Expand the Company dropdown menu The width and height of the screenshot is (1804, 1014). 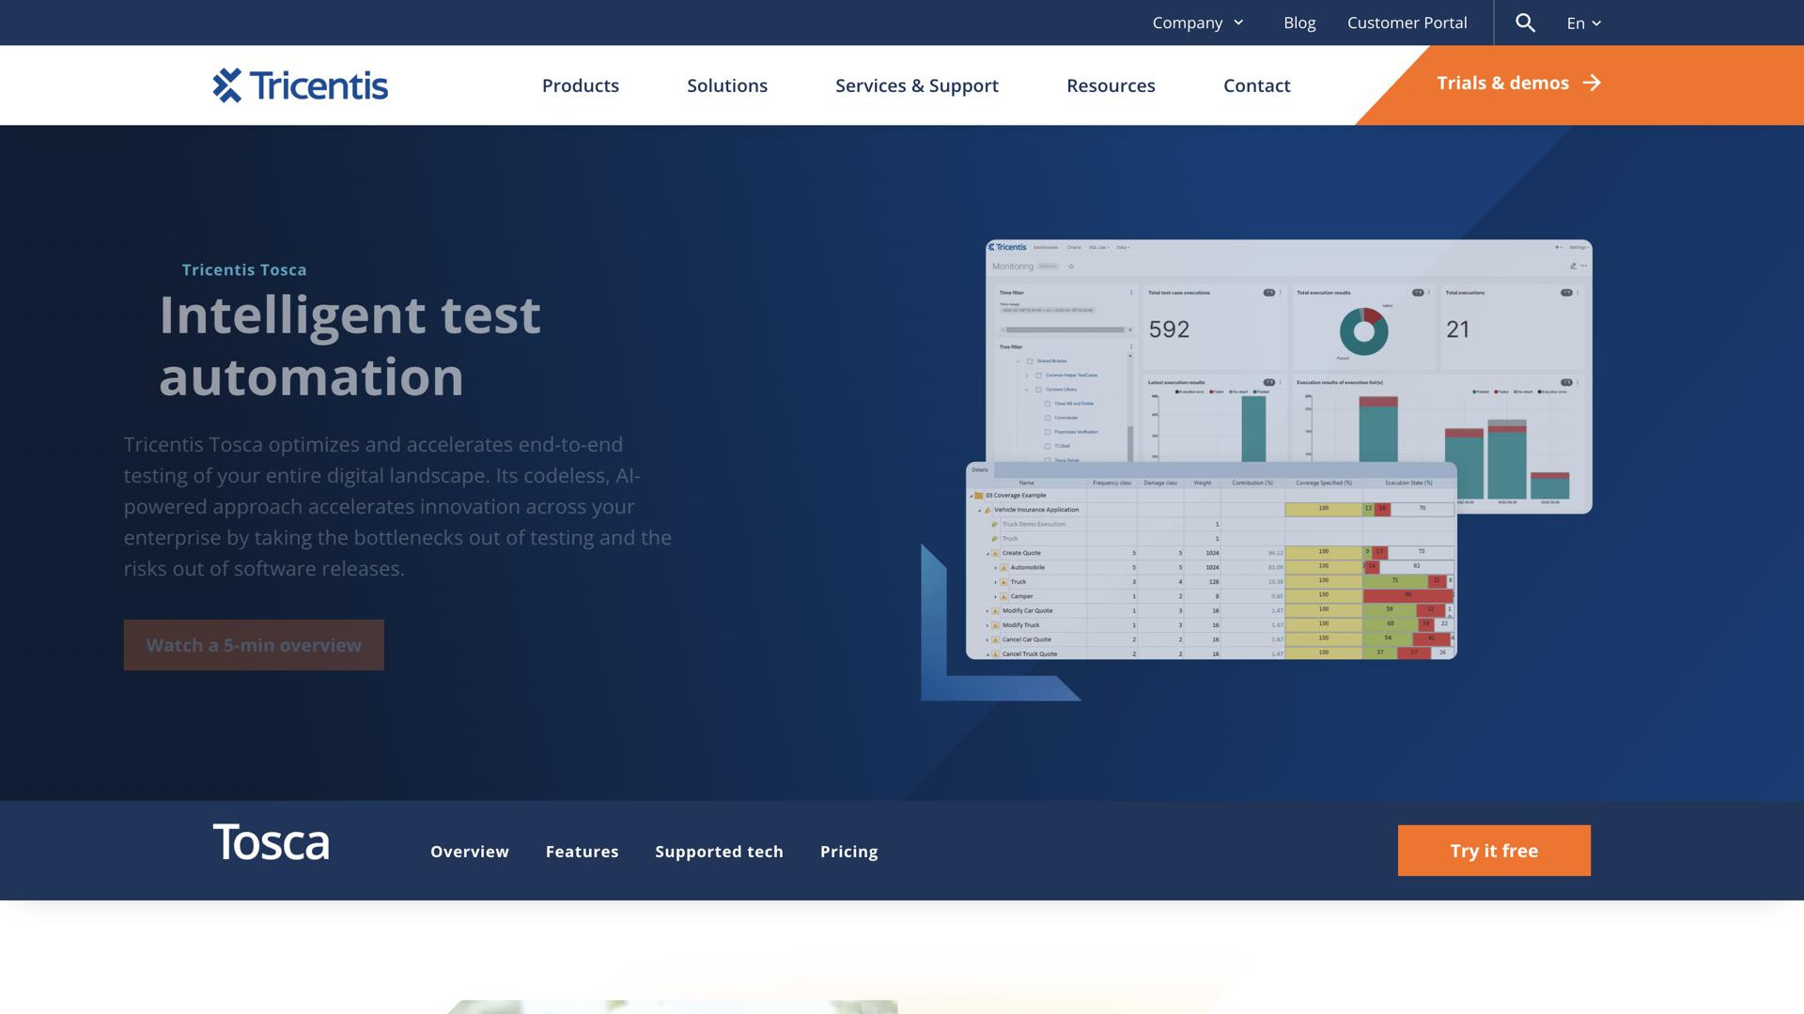point(1198,23)
